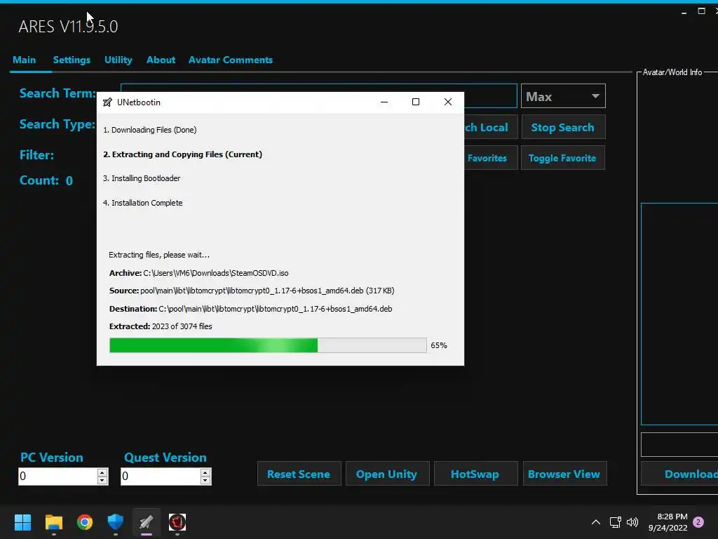Click the 'Extracting files, please wait...' message
718x539 pixels.
159,255
